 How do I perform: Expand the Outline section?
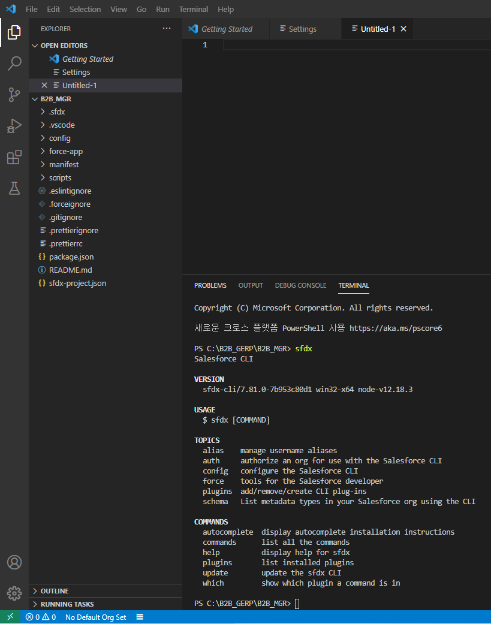click(x=35, y=591)
